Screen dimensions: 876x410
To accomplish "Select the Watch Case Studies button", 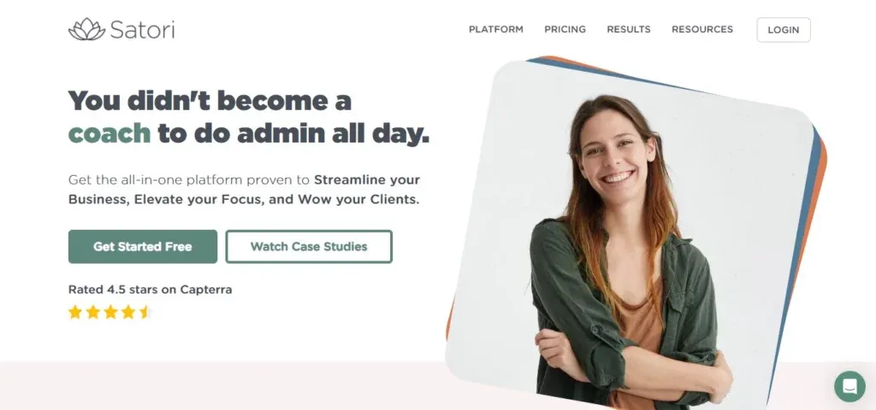I will (309, 247).
